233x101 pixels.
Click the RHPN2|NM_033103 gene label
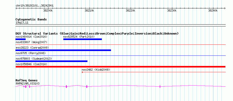click(28, 84)
